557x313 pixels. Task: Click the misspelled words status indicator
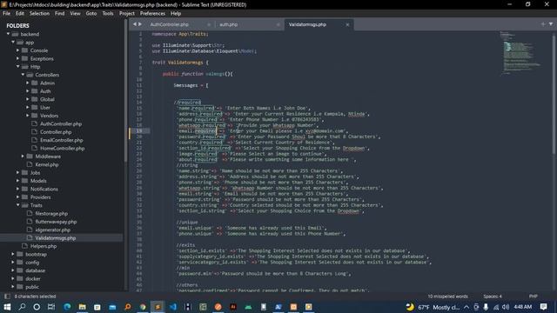point(447,296)
